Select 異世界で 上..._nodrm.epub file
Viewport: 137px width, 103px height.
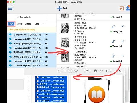point(51,84)
